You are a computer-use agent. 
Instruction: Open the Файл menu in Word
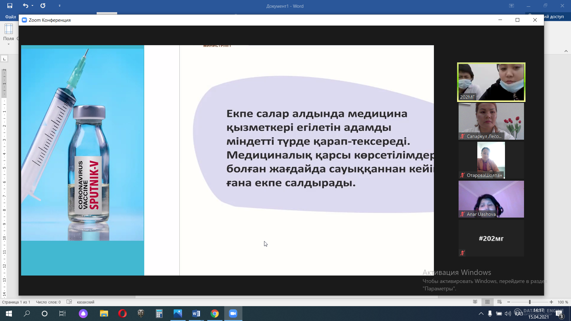10,17
